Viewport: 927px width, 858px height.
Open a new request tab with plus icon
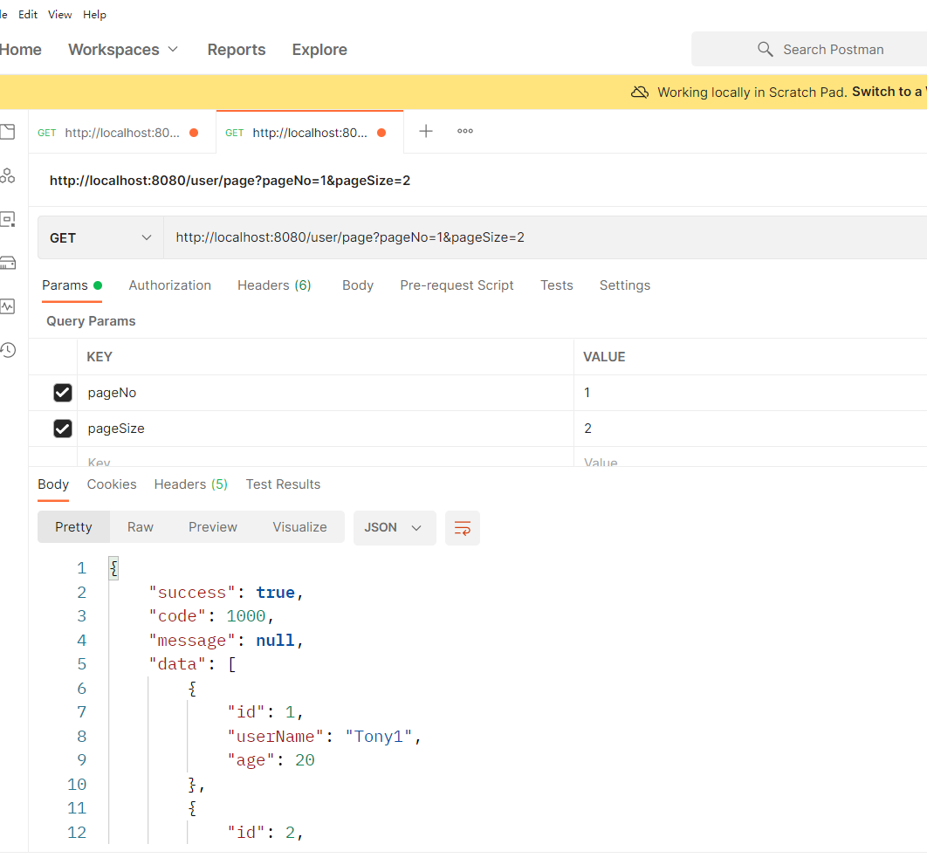[426, 131]
